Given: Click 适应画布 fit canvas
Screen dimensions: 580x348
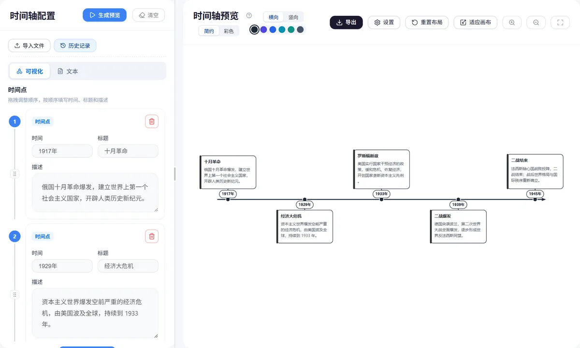Looking at the screenshot, I should tap(475, 22).
